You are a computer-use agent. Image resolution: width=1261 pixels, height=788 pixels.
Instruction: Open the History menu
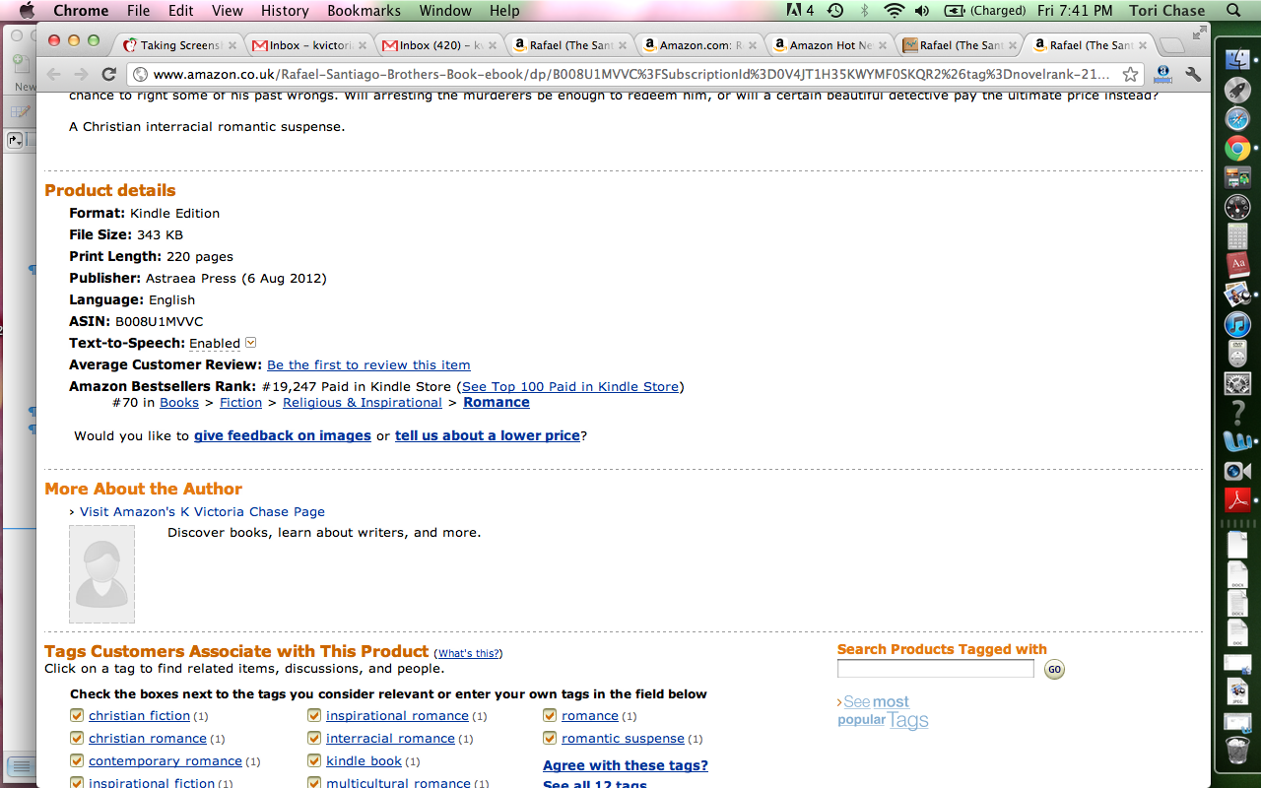click(x=285, y=11)
